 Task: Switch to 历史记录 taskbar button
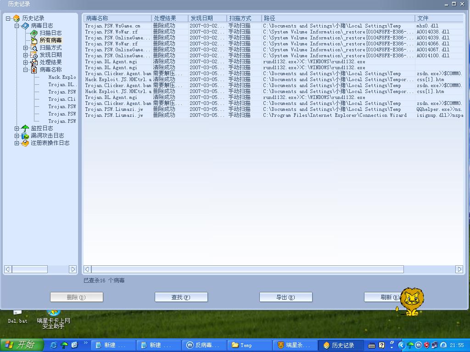341,345
